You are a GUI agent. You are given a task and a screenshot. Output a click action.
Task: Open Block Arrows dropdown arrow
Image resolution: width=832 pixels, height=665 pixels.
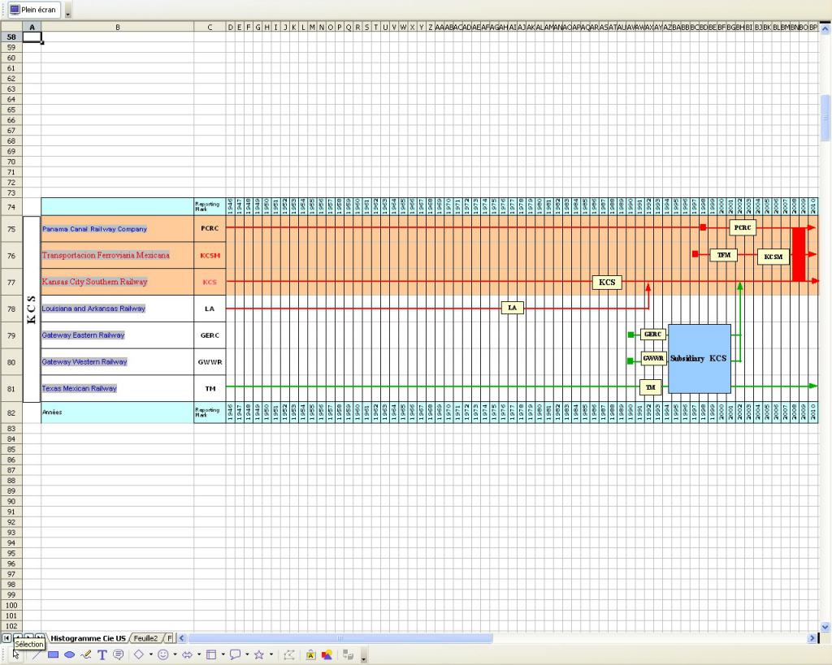[198, 655]
